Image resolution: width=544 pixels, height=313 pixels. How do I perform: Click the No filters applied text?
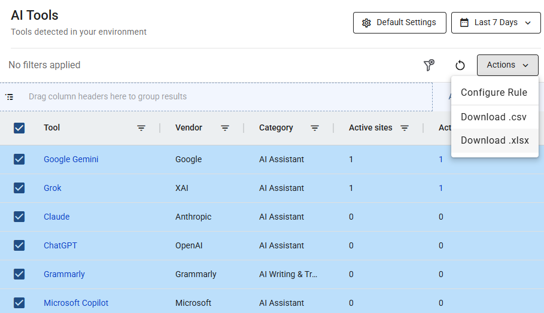[44, 65]
